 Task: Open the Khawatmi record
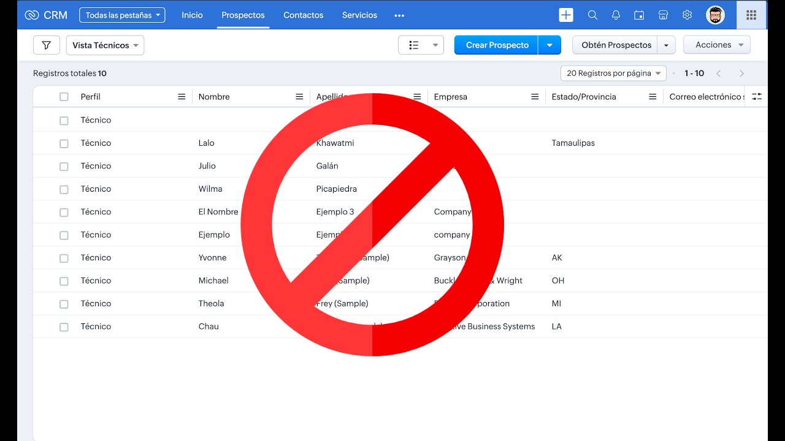(335, 143)
